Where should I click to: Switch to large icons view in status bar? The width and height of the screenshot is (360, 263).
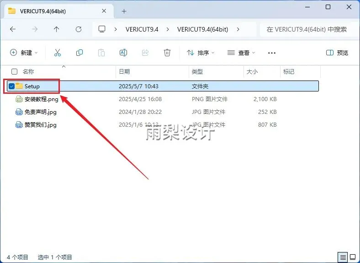[352, 257]
